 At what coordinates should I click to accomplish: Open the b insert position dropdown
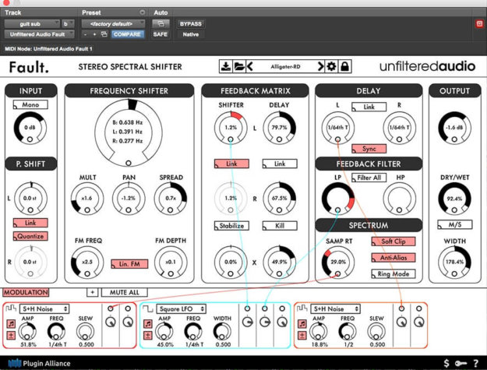pos(68,24)
